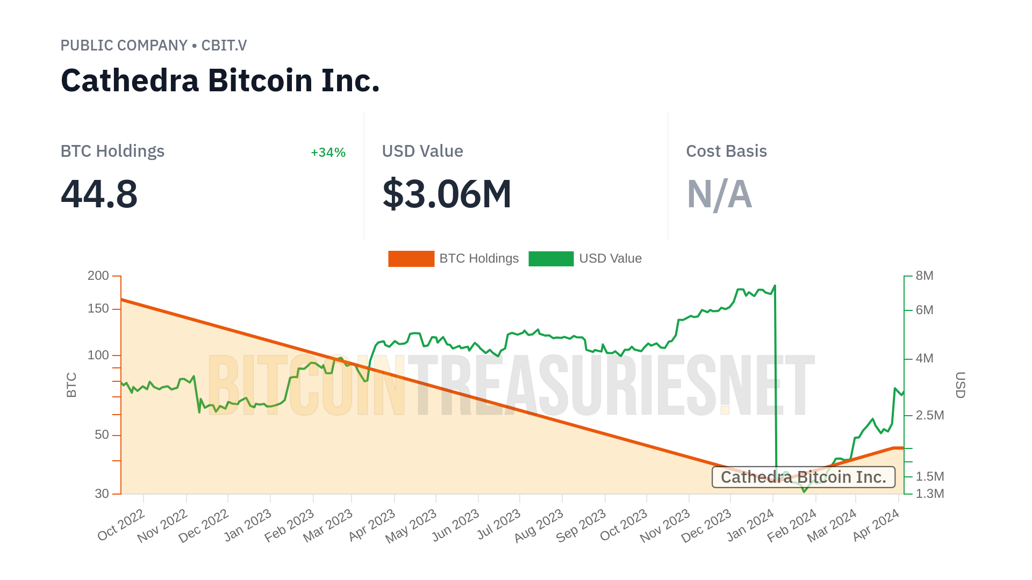This screenshot has width=1032, height=580.
Task: Click the N/A cost basis value
Action: pos(719,194)
